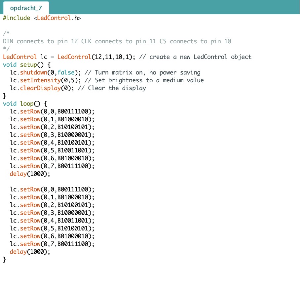Click the setRow(0,5,B10100101) line
Viewport: 300px width, 283px height.
(52, 228)
